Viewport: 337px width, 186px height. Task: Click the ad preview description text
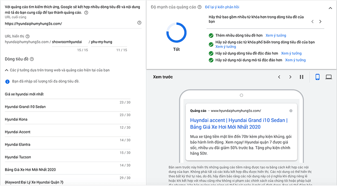[241, 145]
